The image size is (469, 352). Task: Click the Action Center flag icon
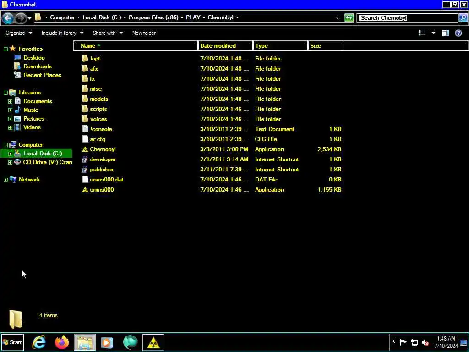pos(403,342)
